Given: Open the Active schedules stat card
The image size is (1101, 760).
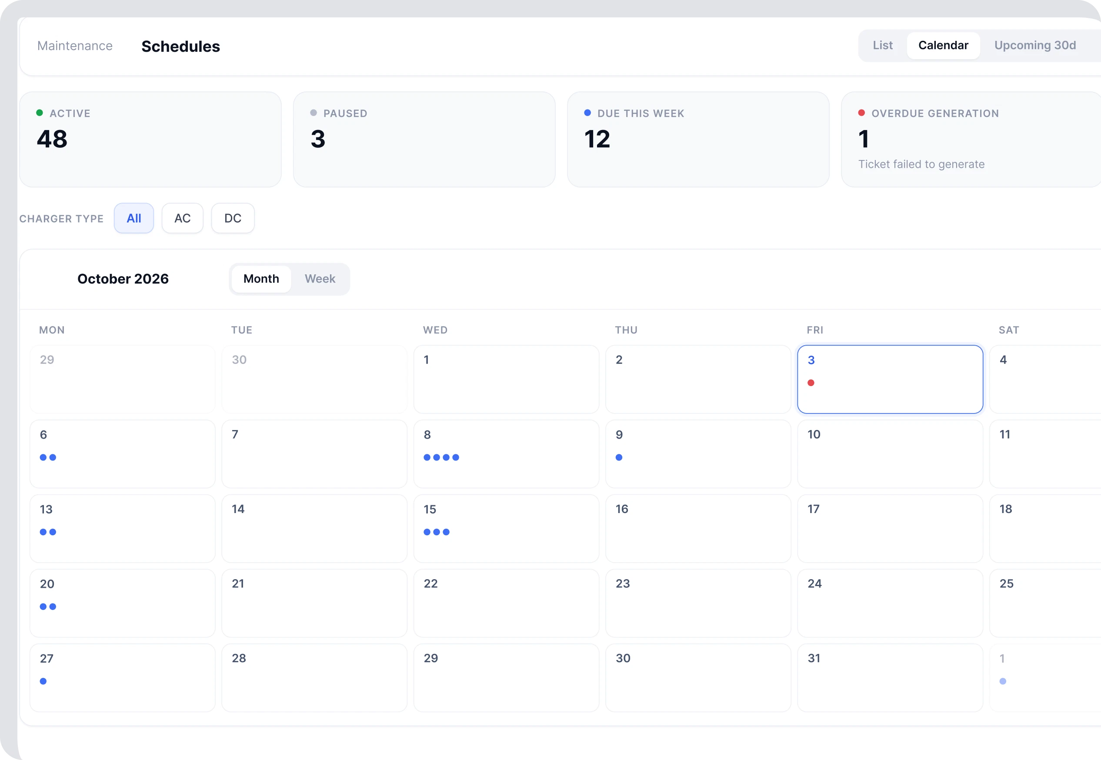Looking at the screenshot, I should (150, 140).
